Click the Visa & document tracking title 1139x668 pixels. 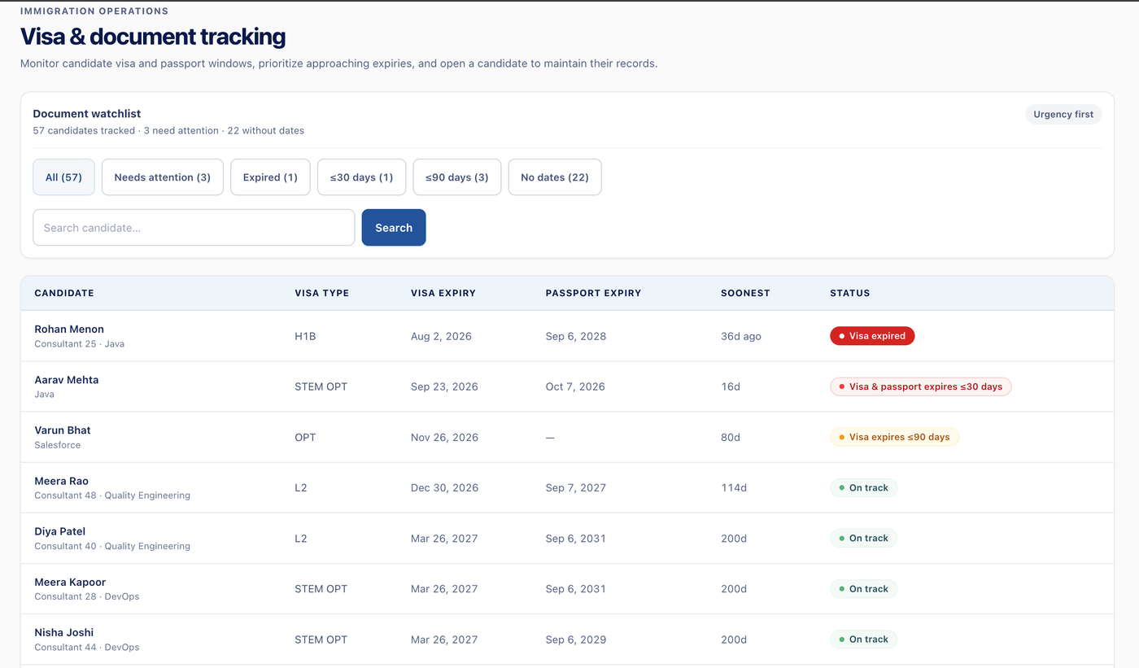pos(153,37)
